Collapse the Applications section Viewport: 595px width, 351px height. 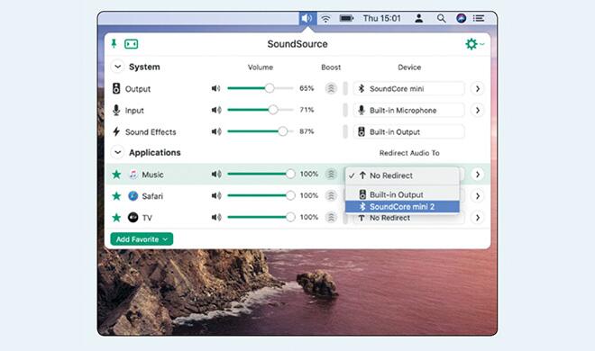click(117, 153)
